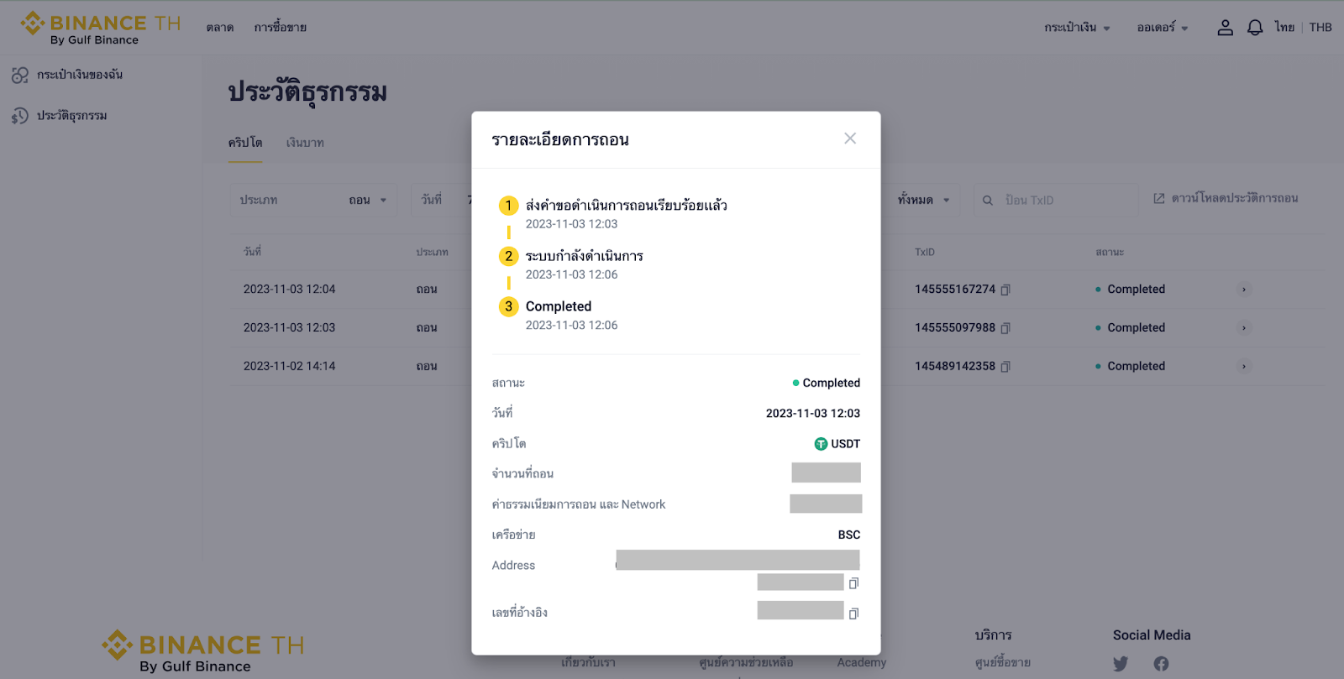Screen dimensions: 1344x679
Task: Copy the reference number in dialog
Action: 853,614
